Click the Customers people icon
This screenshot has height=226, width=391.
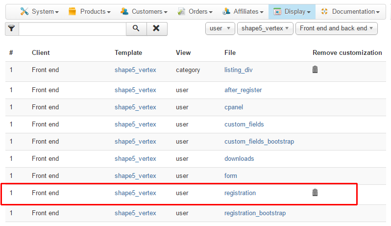(124, 11)
